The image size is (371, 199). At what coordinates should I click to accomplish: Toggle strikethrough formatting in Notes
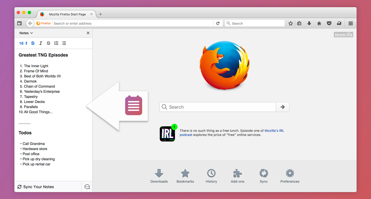tap(48, 43)
